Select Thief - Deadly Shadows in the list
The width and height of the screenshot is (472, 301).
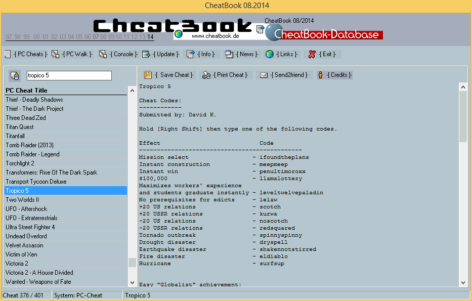[x=66, y=100]
